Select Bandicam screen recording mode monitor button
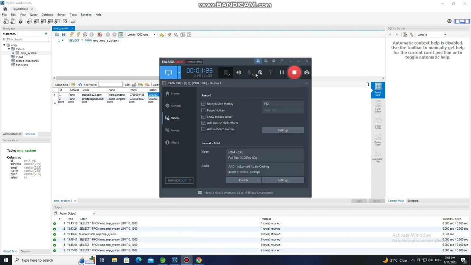 pyautogui.click(x=169, y=73)
